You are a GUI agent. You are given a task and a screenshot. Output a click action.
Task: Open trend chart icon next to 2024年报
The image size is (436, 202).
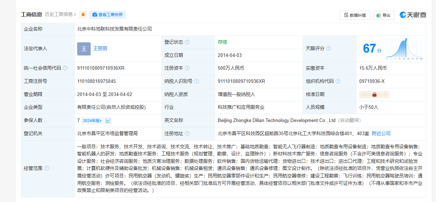[108, 121]
